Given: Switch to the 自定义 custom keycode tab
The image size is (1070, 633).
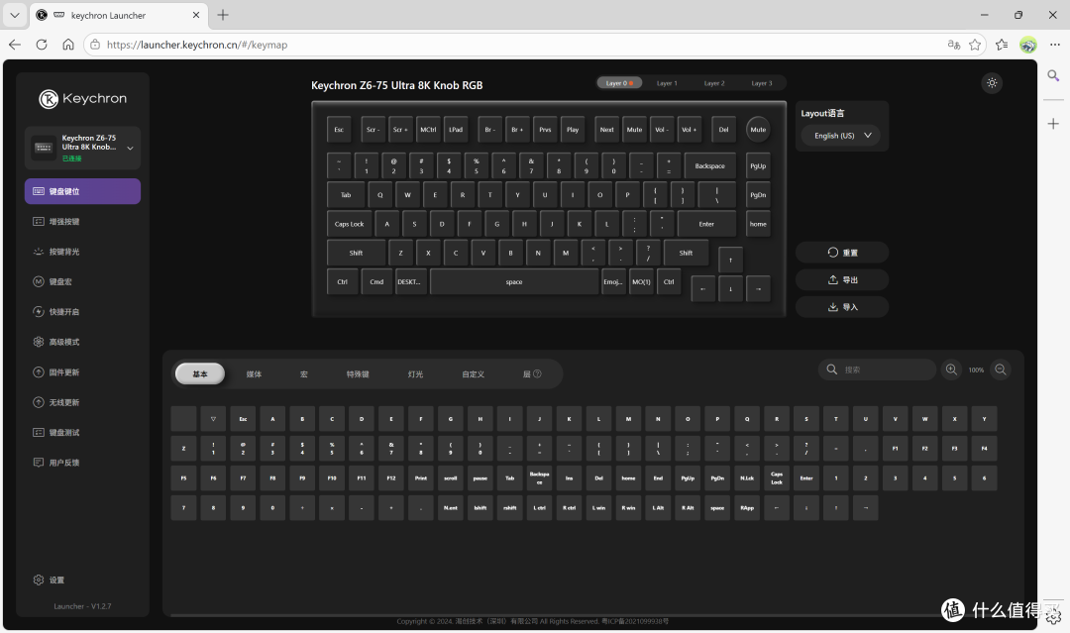Looking at the screenshot, I should [473, 373].
